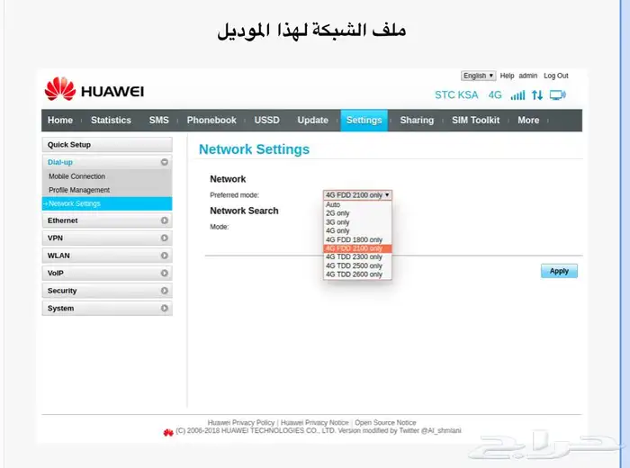Expand the VPN sidebar section

107,238
